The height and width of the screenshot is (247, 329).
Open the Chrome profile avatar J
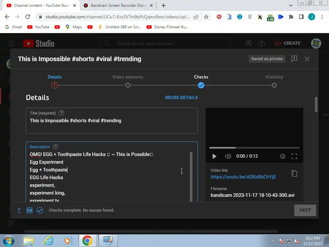pyautogui.click(x=312, y=17)
